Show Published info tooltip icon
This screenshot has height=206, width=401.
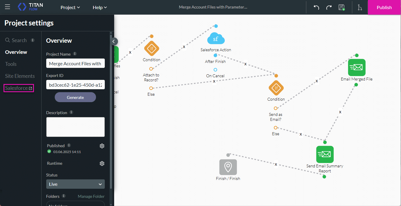click(x=69, y=145)
